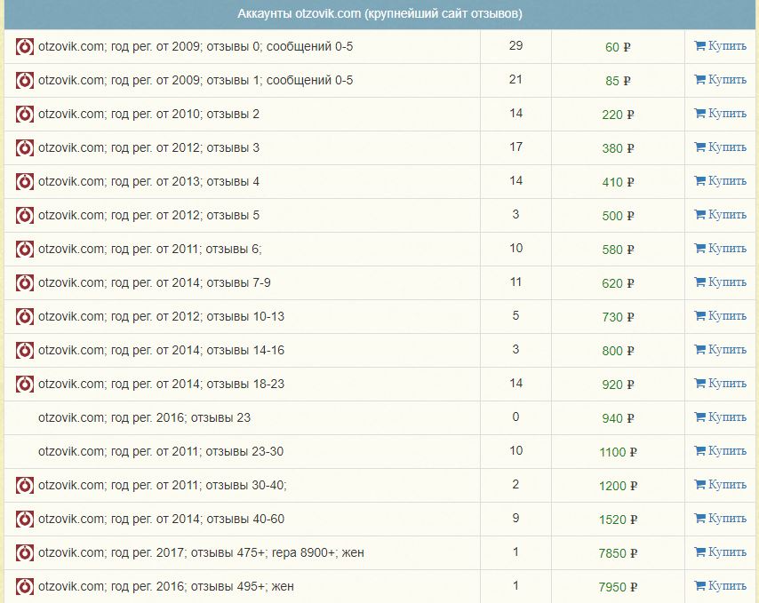Click the 940 ₽ price
759x603 pixels.
(x=618, y=418)
